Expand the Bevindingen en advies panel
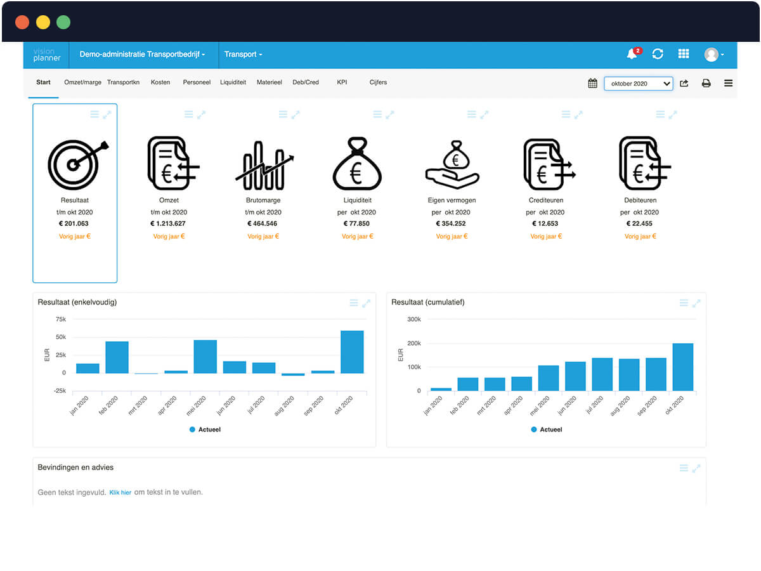The height and width of the screenshot is (571, 761). [x=696, y=468]
